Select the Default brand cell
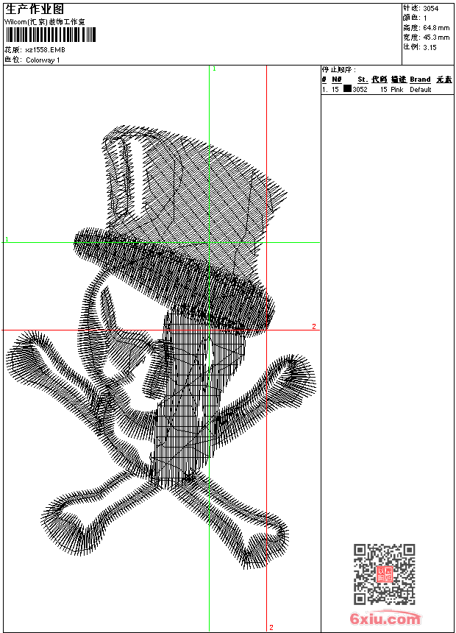Image resolution: width=456 pixels, height=633 pixels. [x=421, y=90]
